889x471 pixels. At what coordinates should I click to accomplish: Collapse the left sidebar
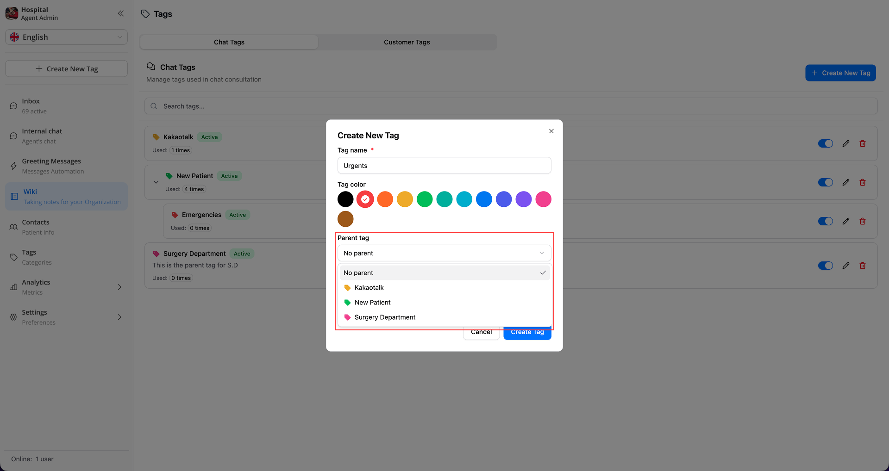coord(121,13)
